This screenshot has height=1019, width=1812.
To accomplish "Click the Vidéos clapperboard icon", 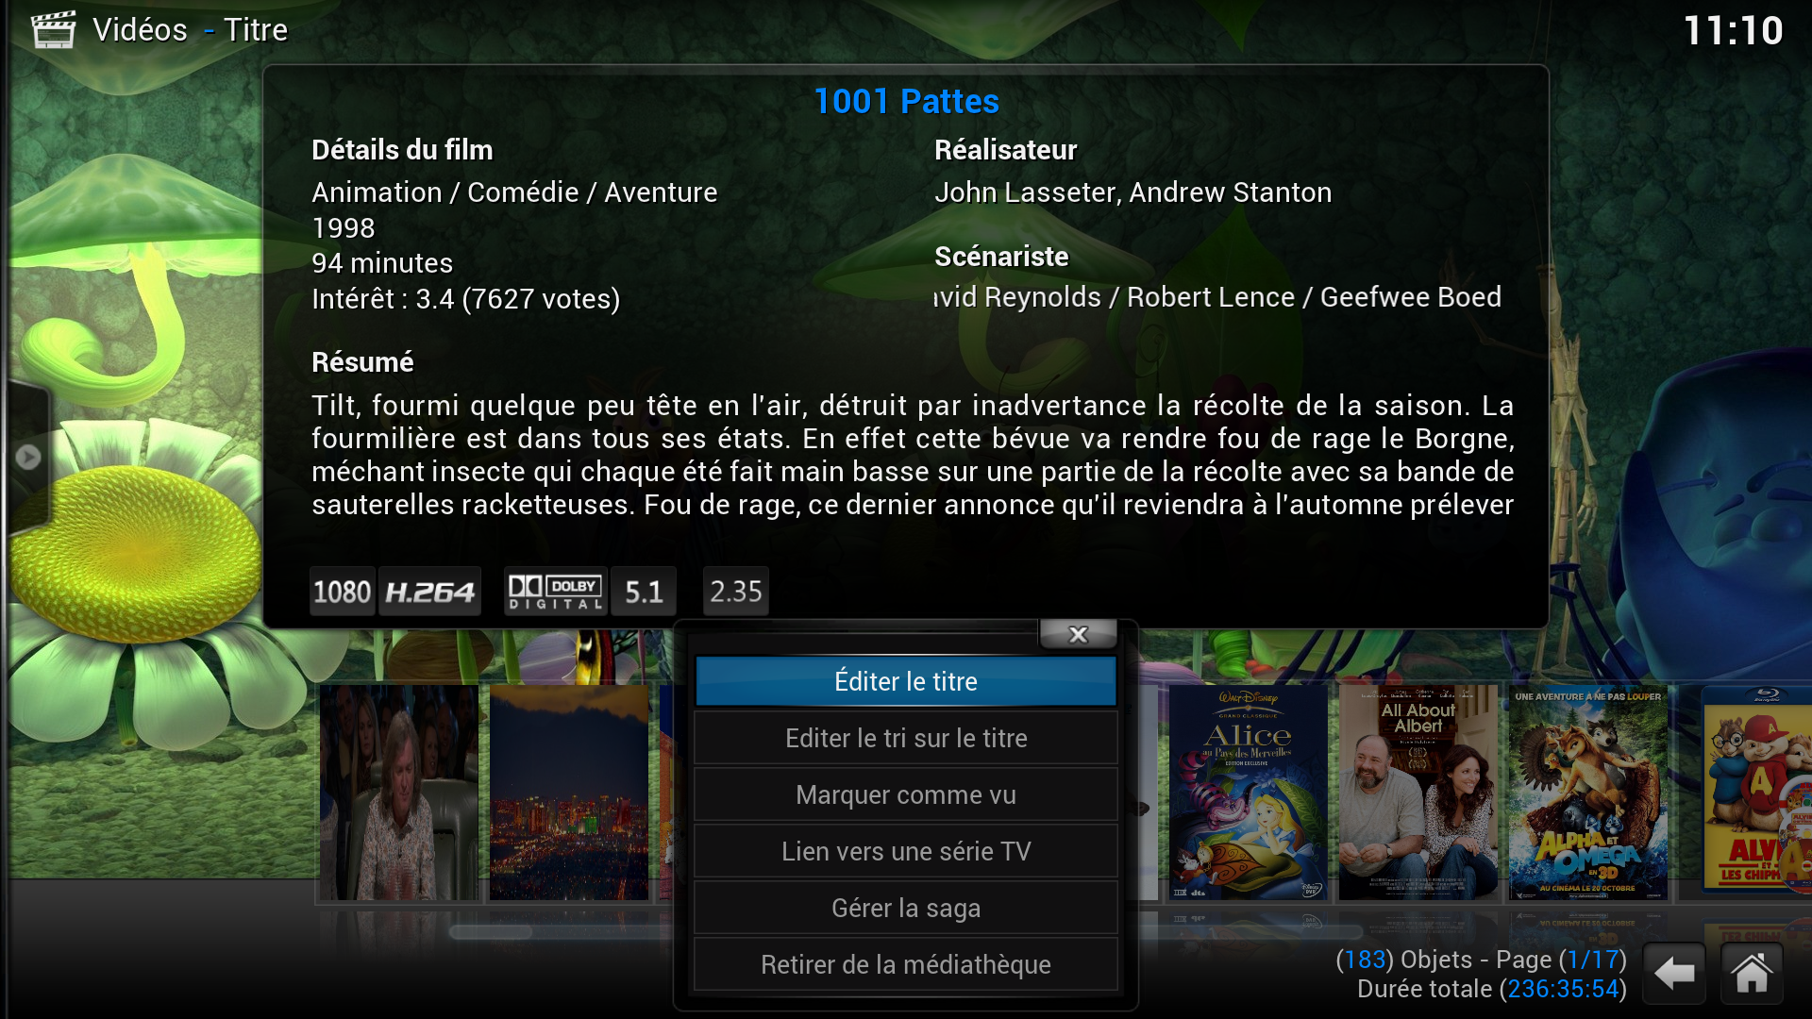I will (53, 29).
